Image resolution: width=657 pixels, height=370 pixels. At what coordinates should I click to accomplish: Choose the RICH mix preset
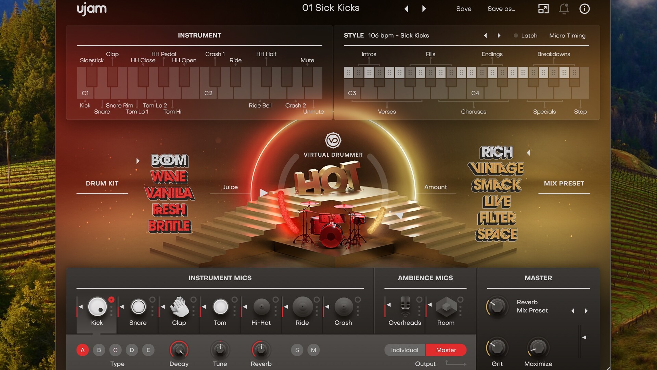click(497, 152)
